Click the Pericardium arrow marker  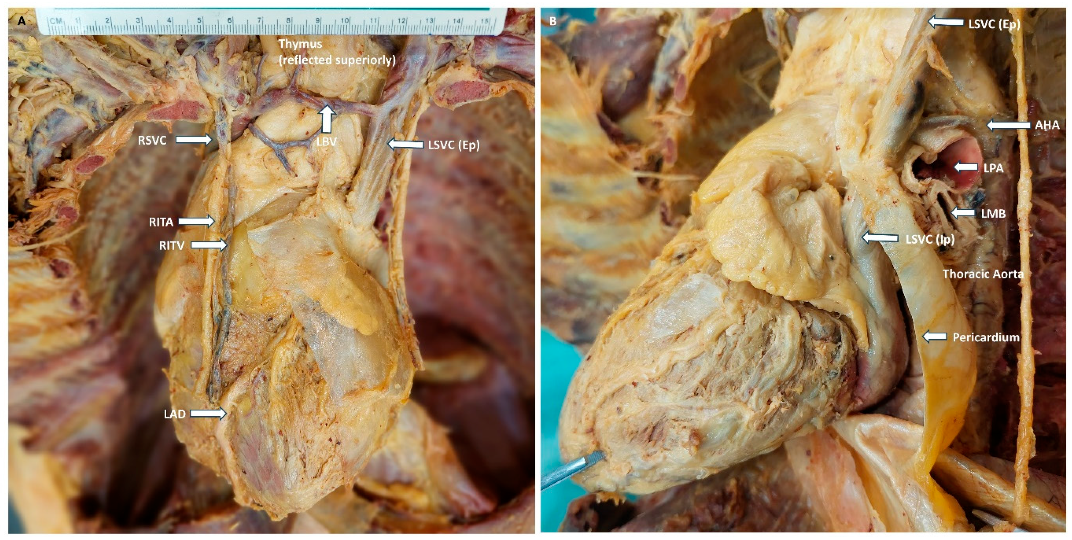click(935, 336)
